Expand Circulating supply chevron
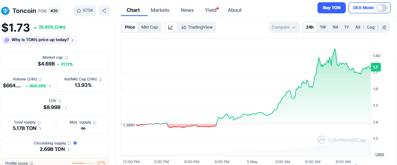The image size is (397, 165). (x=69, y=149)
